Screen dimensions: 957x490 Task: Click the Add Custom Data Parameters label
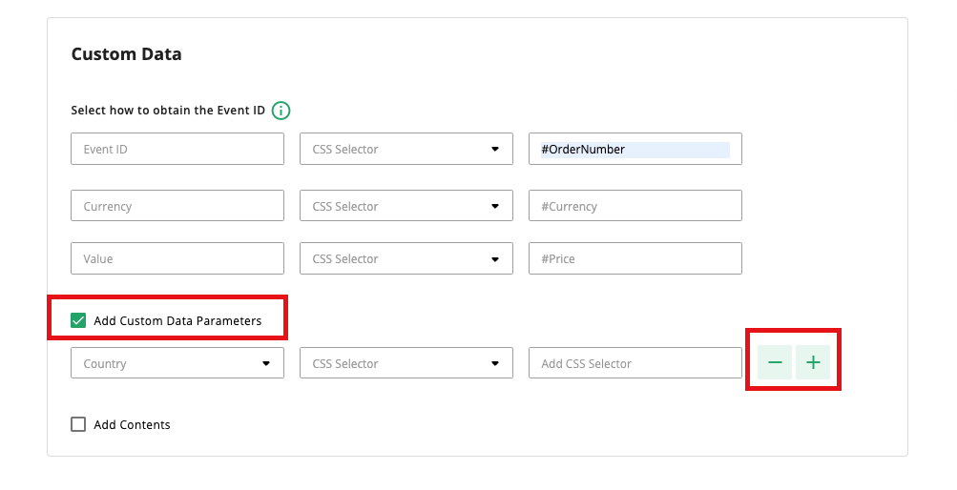[177, 321]
